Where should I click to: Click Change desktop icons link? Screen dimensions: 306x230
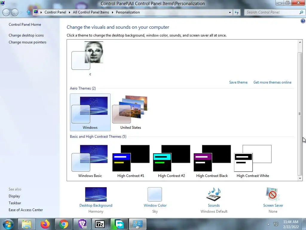click(26, 35)
